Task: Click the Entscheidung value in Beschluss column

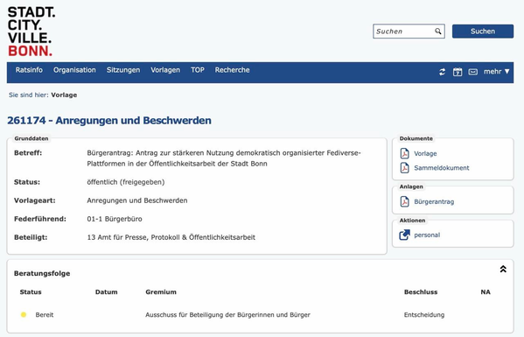Action: (x=424, y=314)
